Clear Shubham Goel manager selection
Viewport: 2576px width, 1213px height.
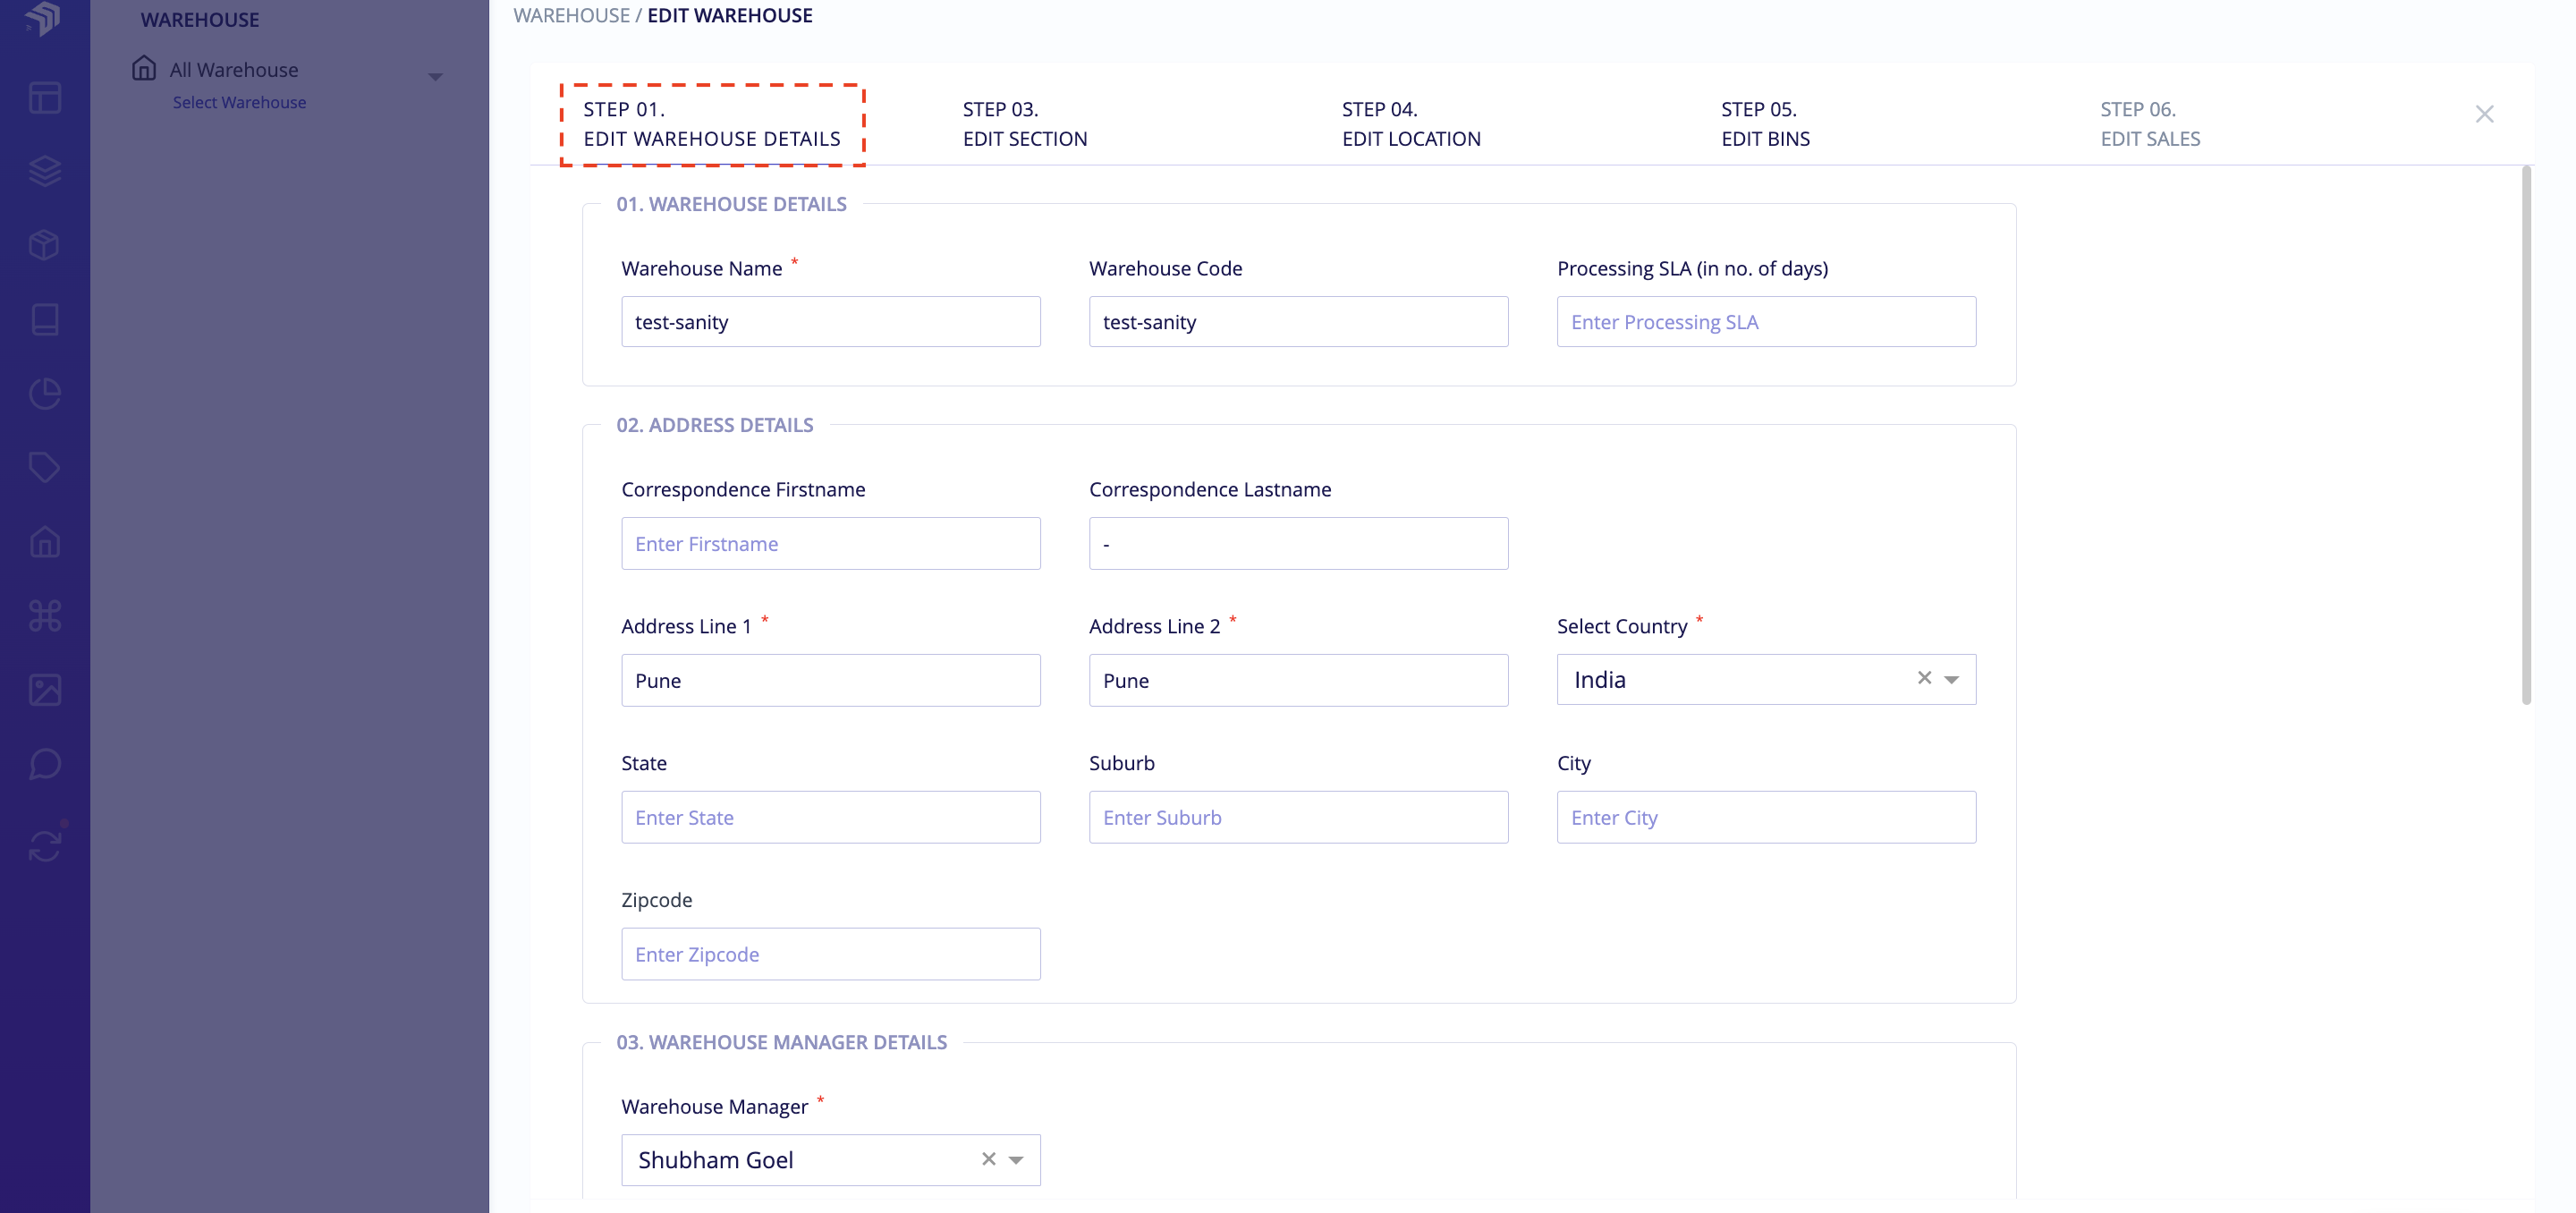[x=988, y=1158]
